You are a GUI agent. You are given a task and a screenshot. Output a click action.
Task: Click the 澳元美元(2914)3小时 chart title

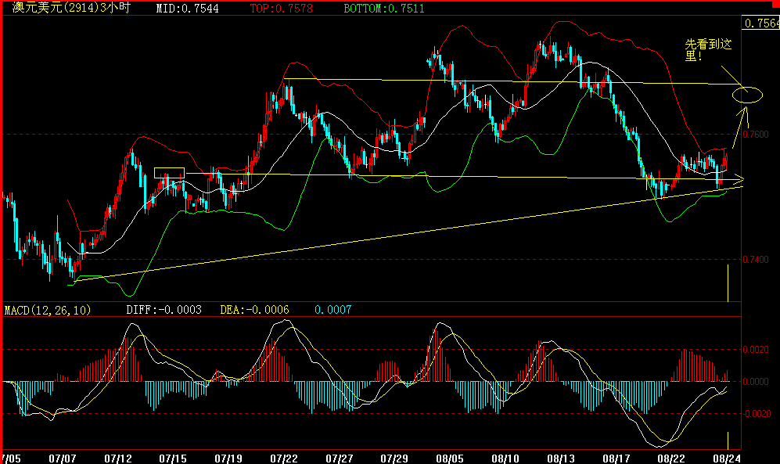click(71, 8)
